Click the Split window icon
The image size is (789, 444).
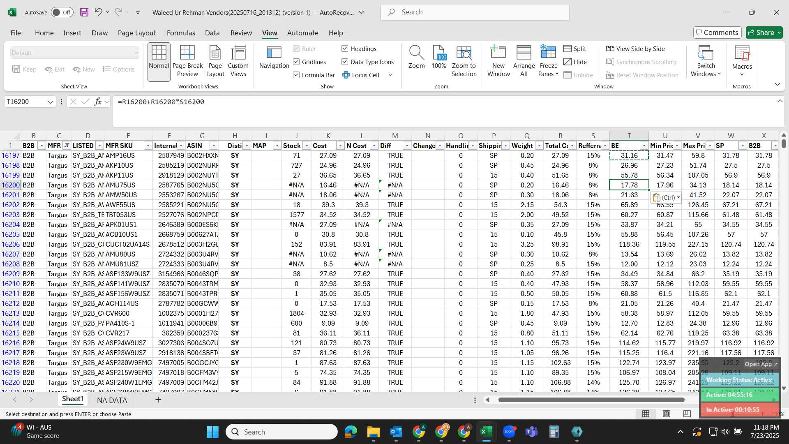tap(568, 49)
